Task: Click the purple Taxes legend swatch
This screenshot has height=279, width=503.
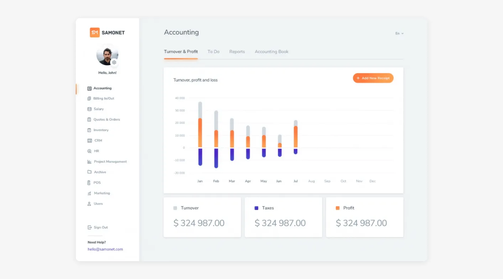Action: pyautogui.click(x=256, y=208)
